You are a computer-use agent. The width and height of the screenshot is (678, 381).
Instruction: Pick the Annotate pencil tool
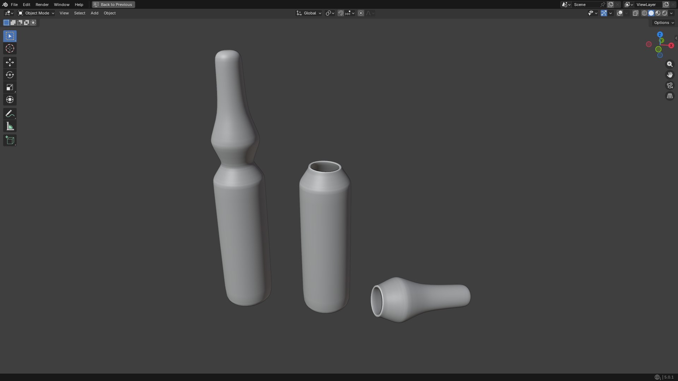10,114
